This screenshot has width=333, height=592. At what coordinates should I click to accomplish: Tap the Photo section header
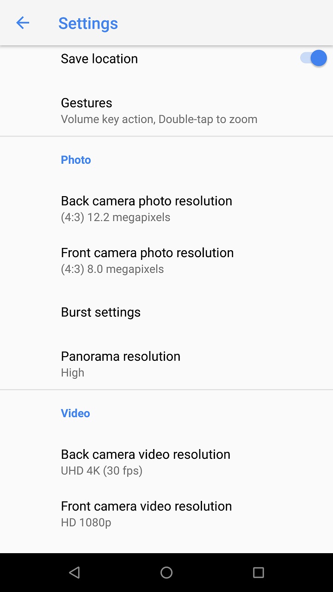76,160
